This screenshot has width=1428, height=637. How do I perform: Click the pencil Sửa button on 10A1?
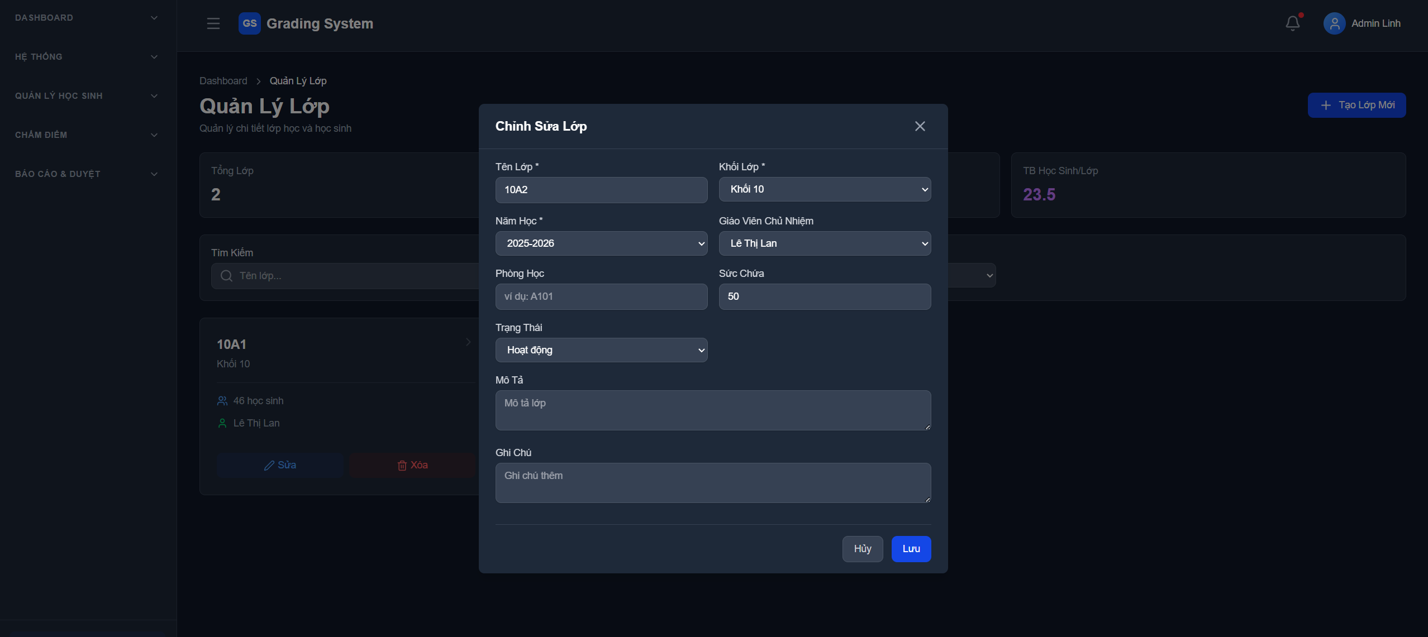pos(280,465)
